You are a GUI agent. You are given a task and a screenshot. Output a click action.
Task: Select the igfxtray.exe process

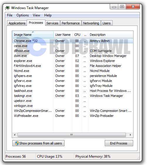[x=72, y=86]
